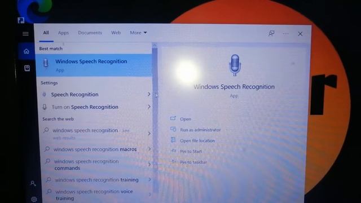The width and height of the screenshot is (361, 203).
Task: Click the Windows Speech Recognition title in preview
Action: tap(234, 87)
